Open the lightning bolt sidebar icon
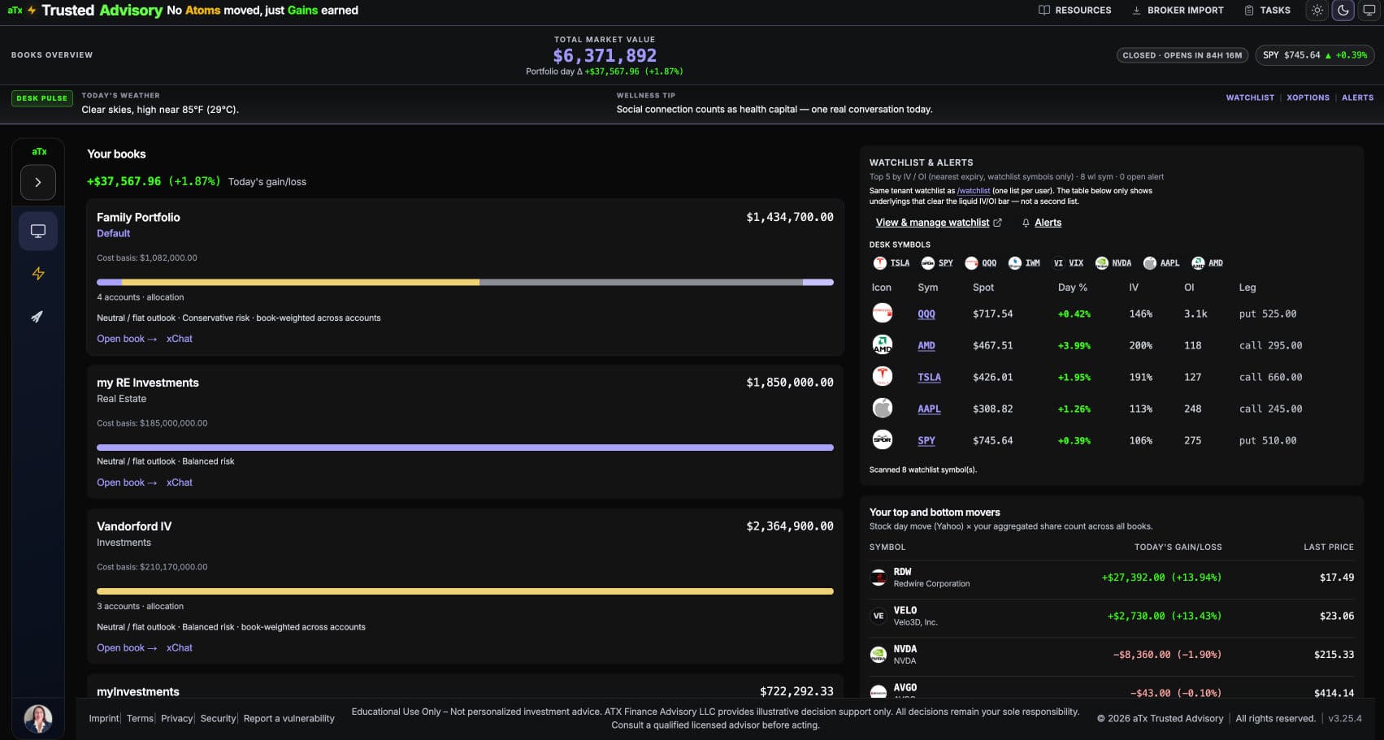 click(38, 274)
